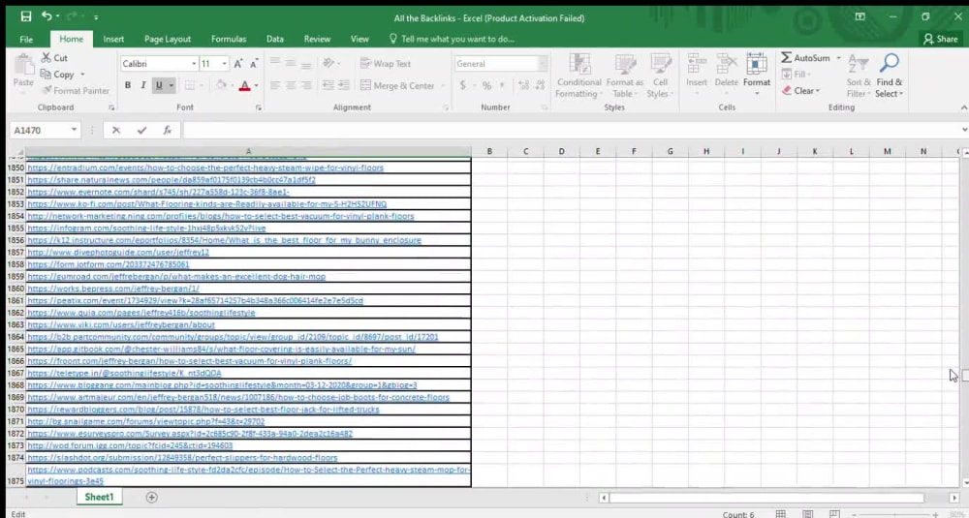The width and height of the screenshot is (969, 518).
Task: Click Merge & Center button
Action: coord(398,86)
